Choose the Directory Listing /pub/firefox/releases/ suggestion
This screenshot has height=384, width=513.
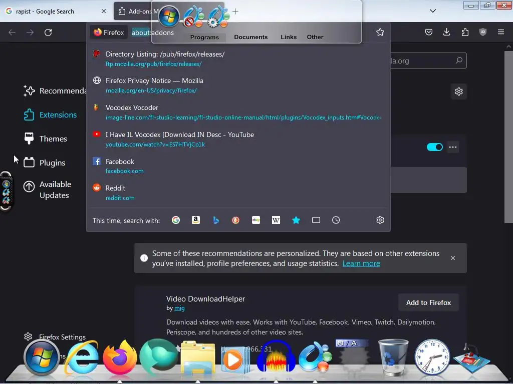coord(238,59)
